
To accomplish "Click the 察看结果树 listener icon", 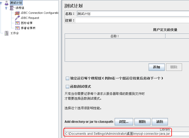I will [x=17, y=28].
